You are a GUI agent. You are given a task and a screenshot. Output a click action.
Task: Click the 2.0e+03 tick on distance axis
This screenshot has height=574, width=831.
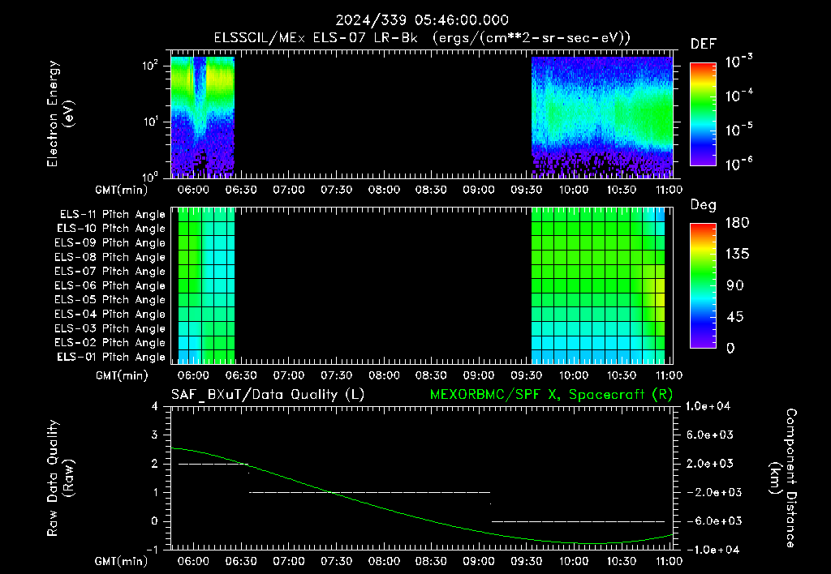(x=709, y=464)
